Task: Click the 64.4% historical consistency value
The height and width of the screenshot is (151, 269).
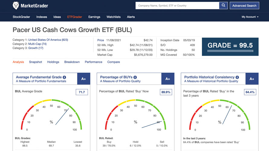Action: click(x=250, y=92)
